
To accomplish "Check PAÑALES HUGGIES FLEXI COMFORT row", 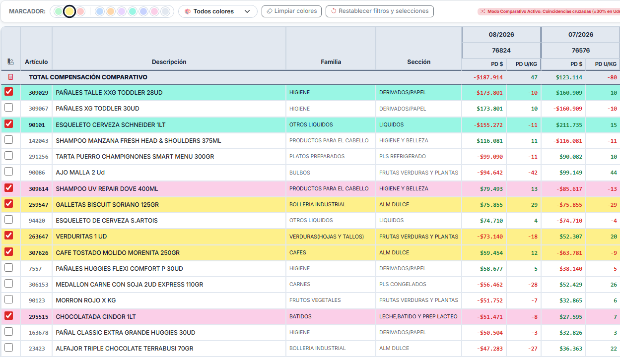I will click(x=9, y=268).
